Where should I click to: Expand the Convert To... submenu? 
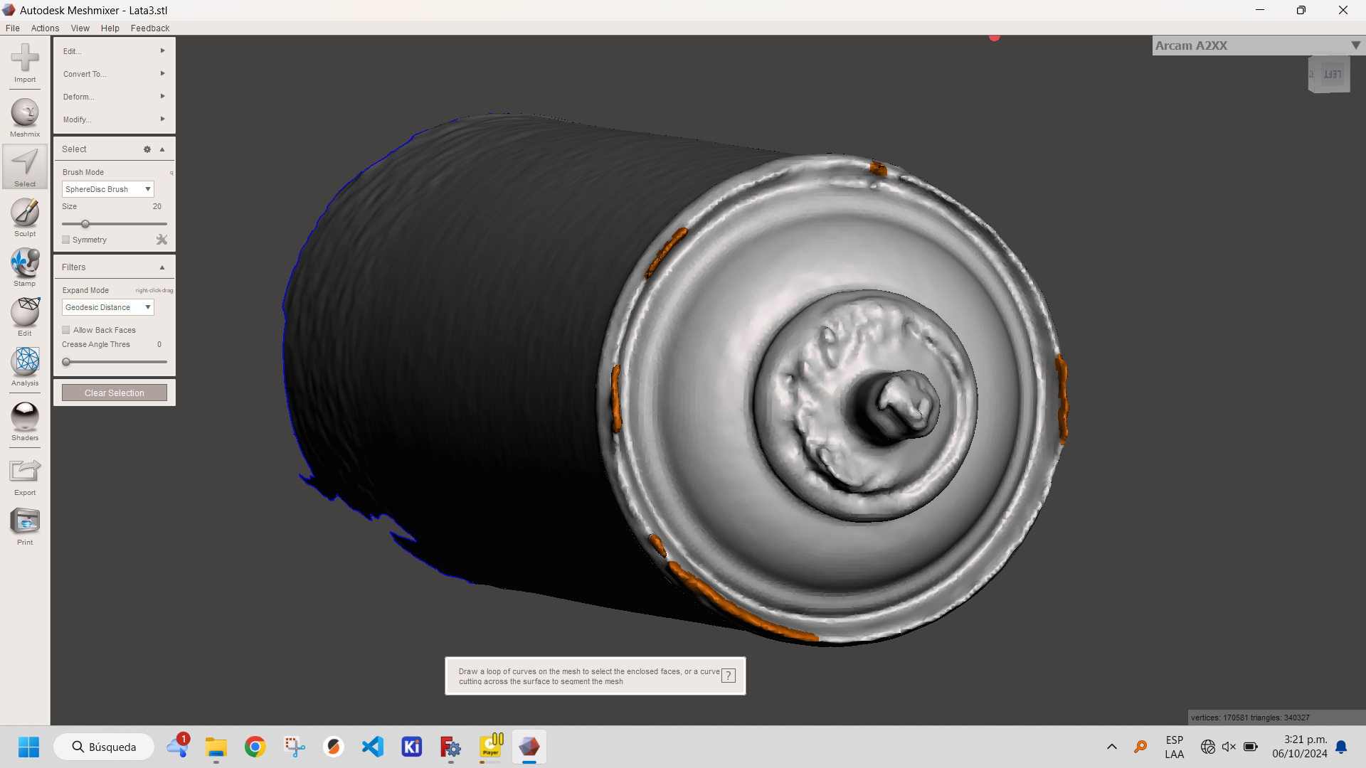tap(114, 74)
